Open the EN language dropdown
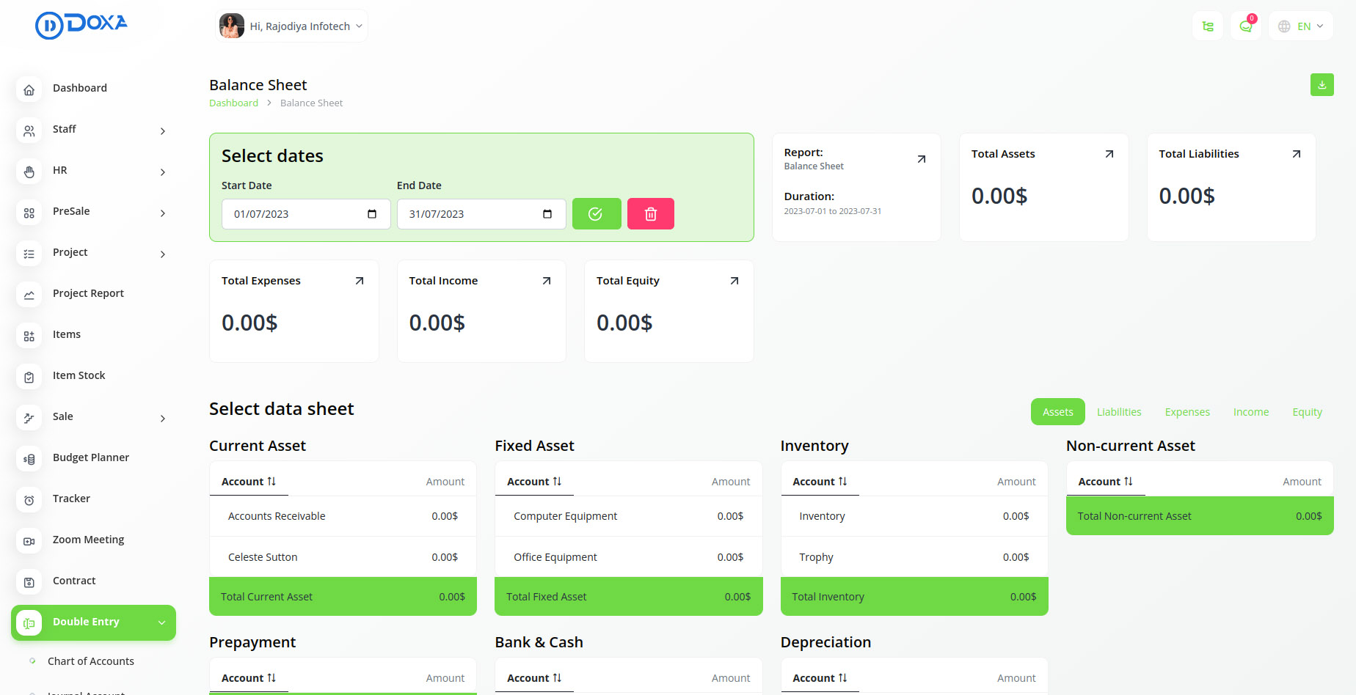 point(1301,26)
